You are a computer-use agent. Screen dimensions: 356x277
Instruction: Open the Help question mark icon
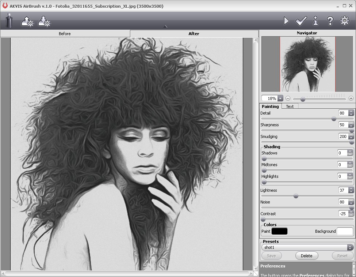tap(330, 21)
